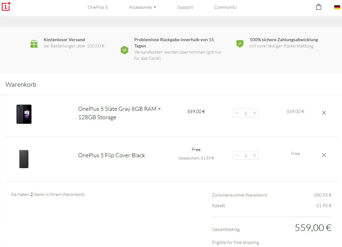Open the OnePlus 5 Slate Gray product link
The height and width of the screenshot is (247, 342).
coord(119,113)
